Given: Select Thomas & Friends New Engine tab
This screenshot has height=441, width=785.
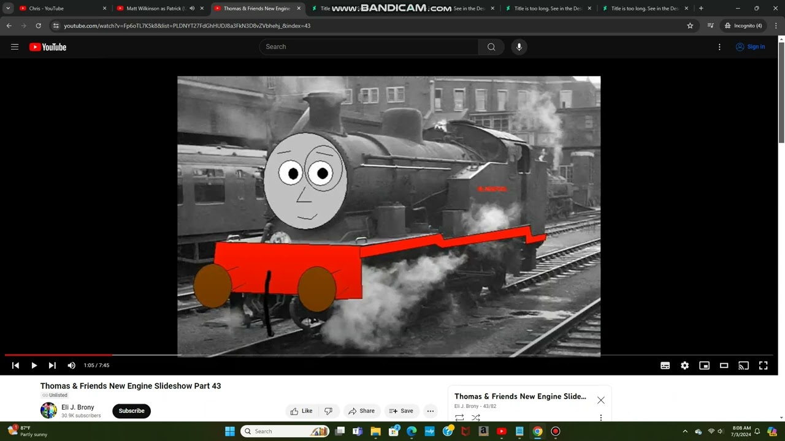Looking at the screenshot, I should coord(258,9).
